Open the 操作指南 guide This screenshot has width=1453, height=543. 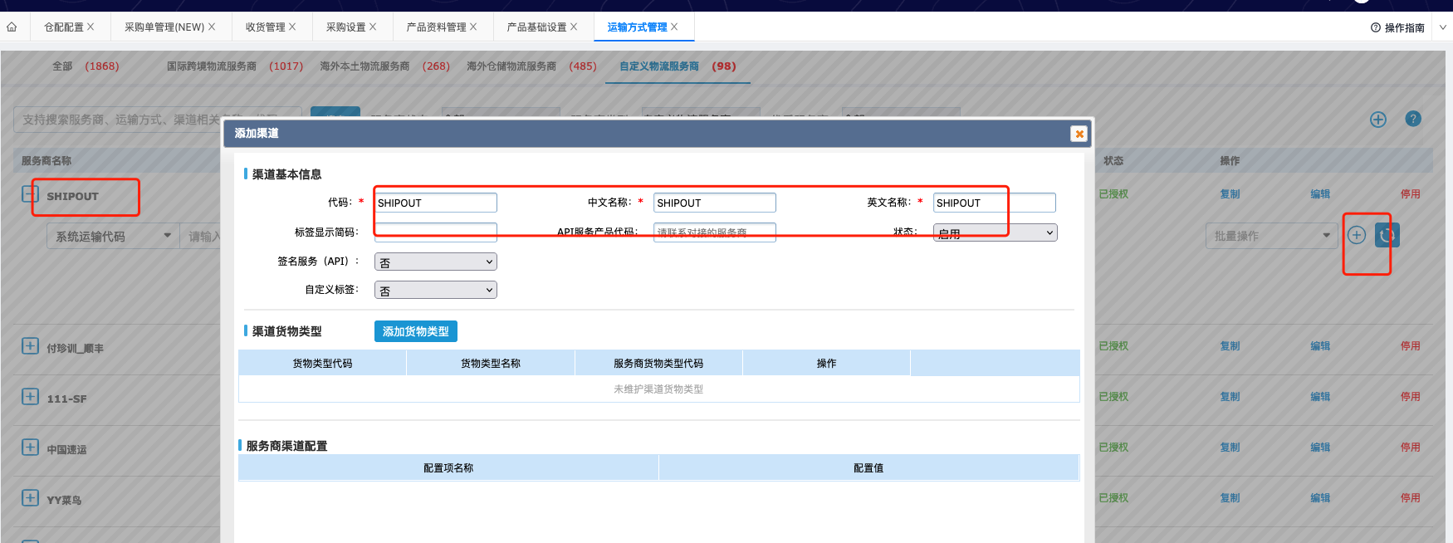coord(1397,27)
